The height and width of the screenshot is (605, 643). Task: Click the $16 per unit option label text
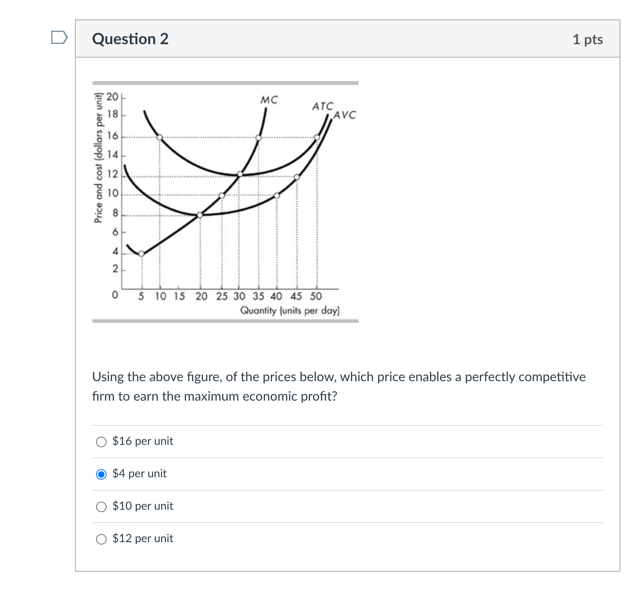[143, 442]
